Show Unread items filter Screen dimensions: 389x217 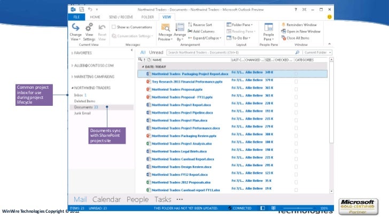(156, 52)
